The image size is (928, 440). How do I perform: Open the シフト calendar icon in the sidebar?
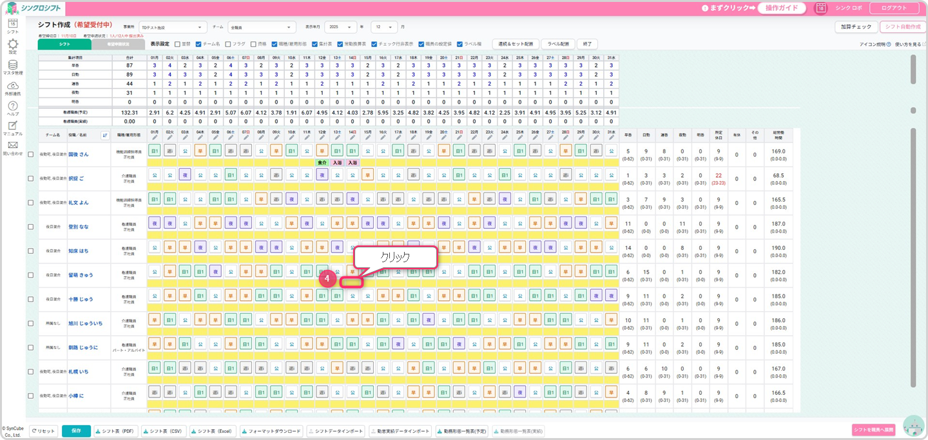click(x=12, y=24)
